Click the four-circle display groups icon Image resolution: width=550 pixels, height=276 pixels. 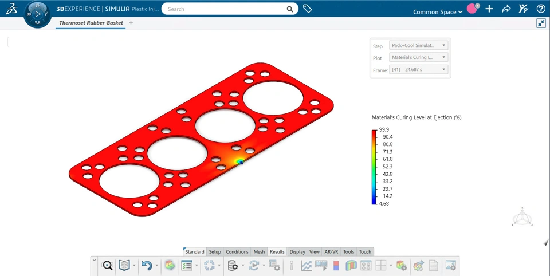[366, 266]
